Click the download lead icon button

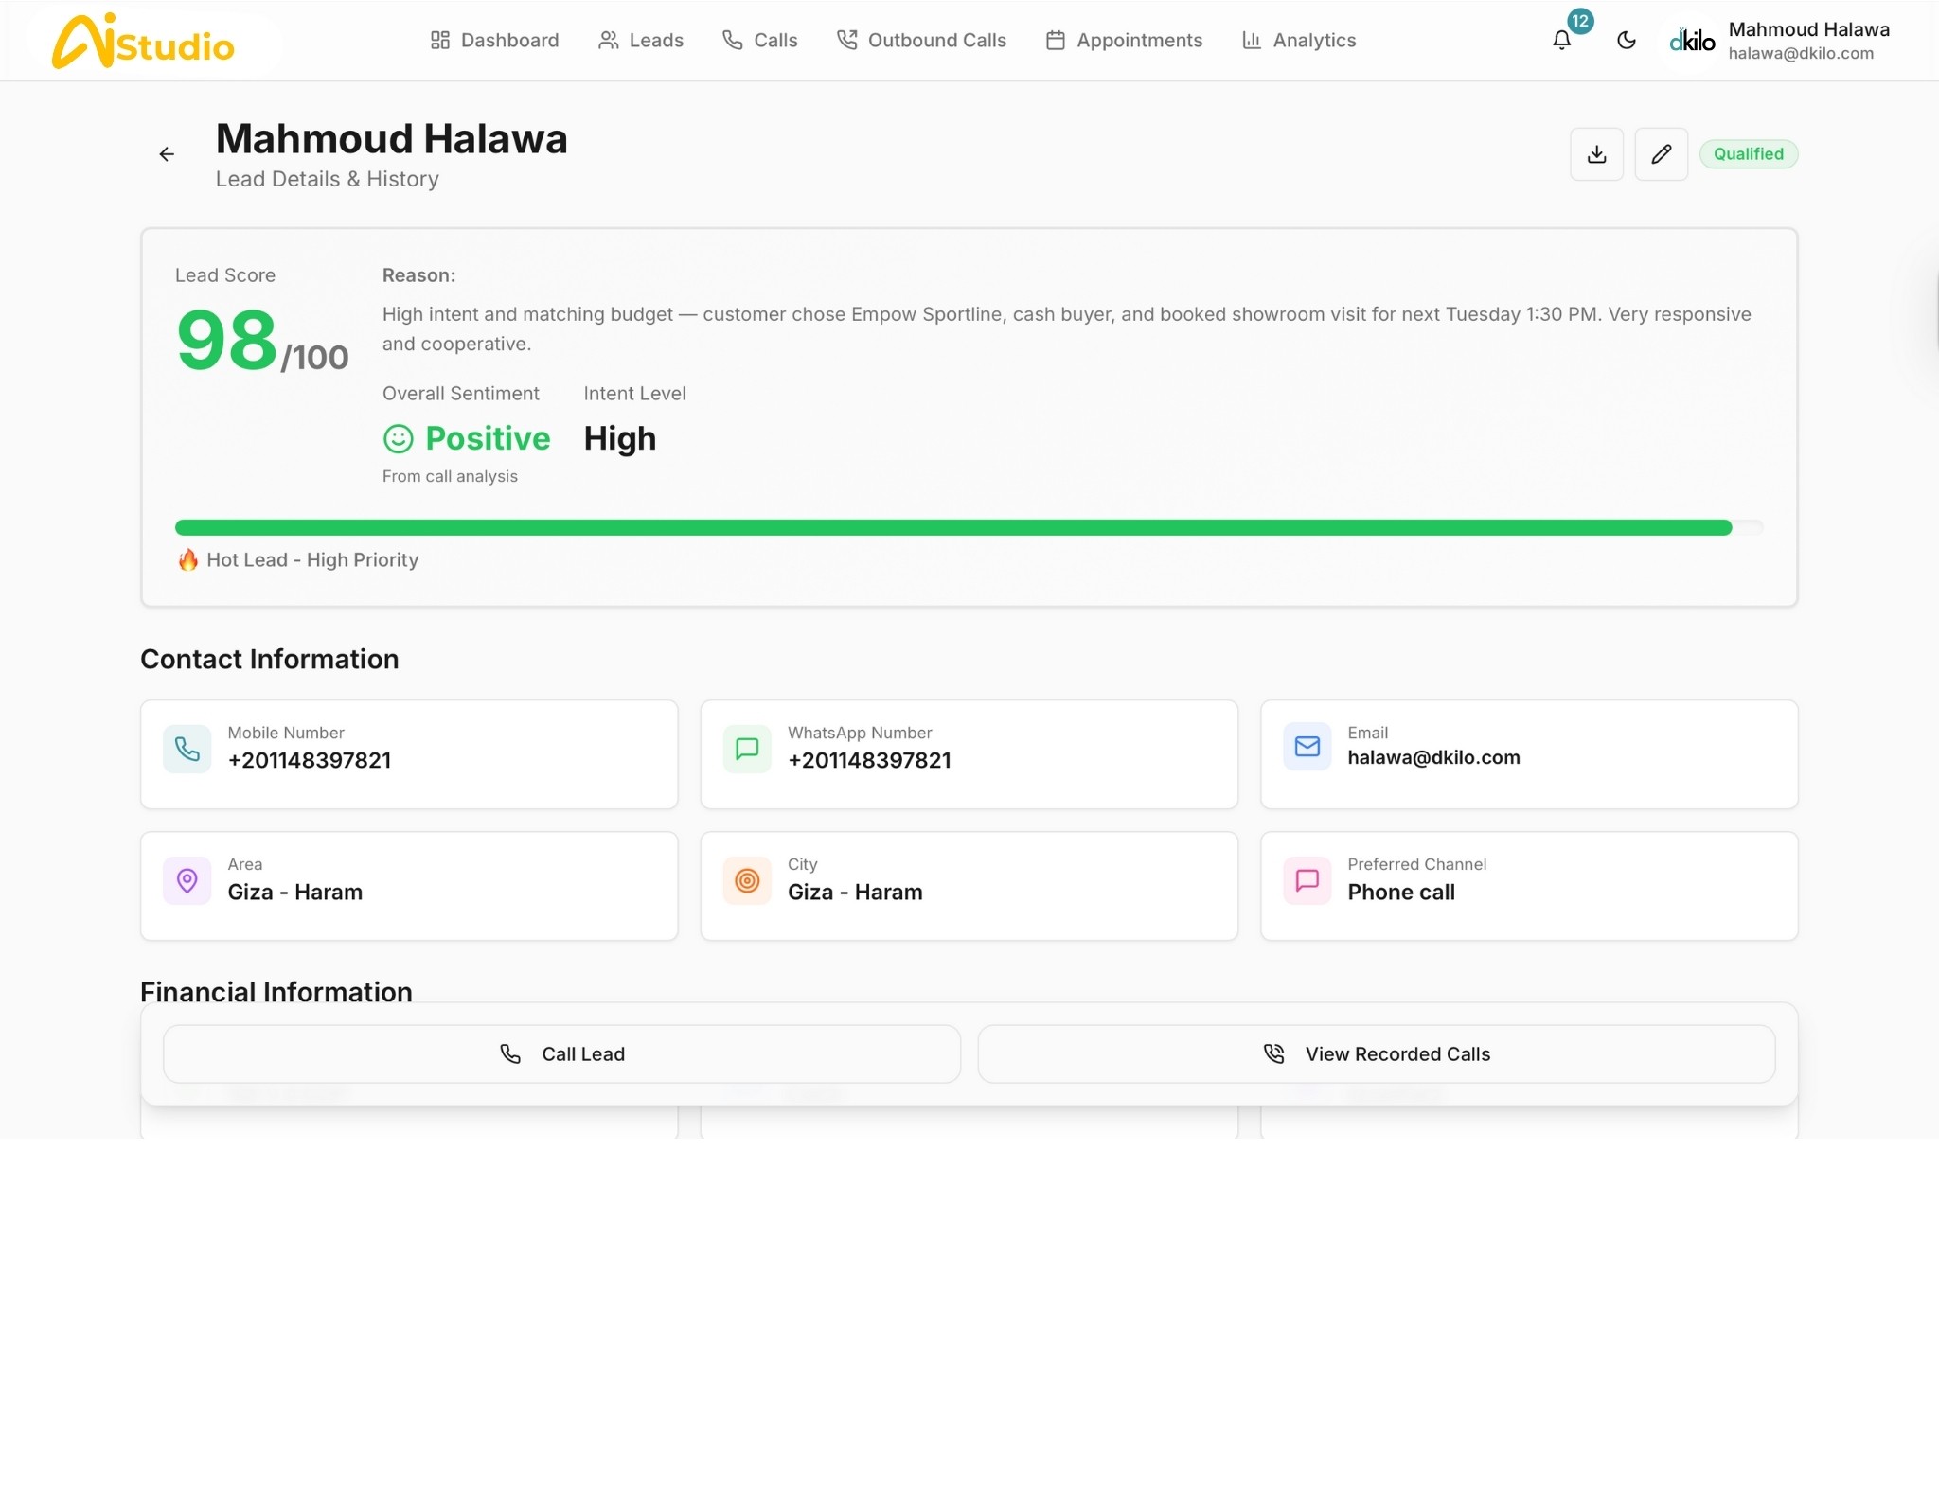(x=1596, y=154)
